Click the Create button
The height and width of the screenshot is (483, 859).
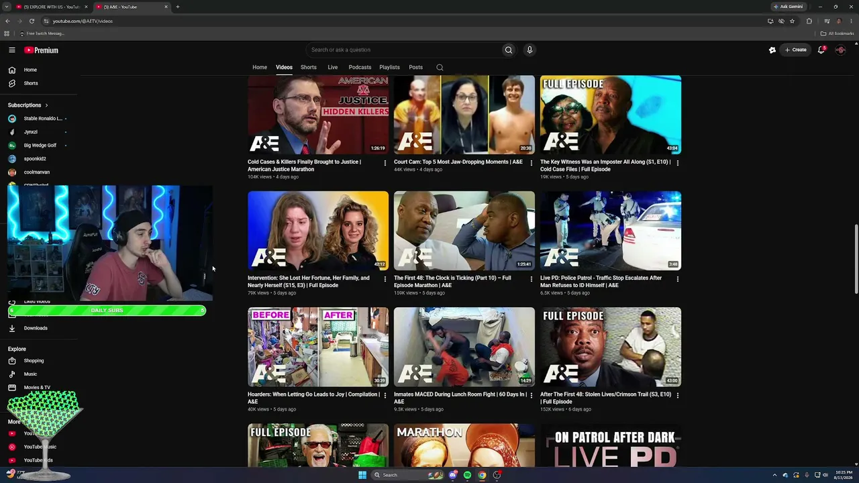[x=796, y=50]
